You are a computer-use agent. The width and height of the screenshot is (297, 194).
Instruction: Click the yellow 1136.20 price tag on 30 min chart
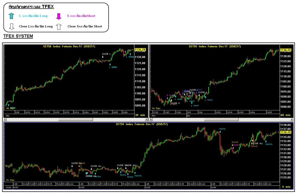140,50
